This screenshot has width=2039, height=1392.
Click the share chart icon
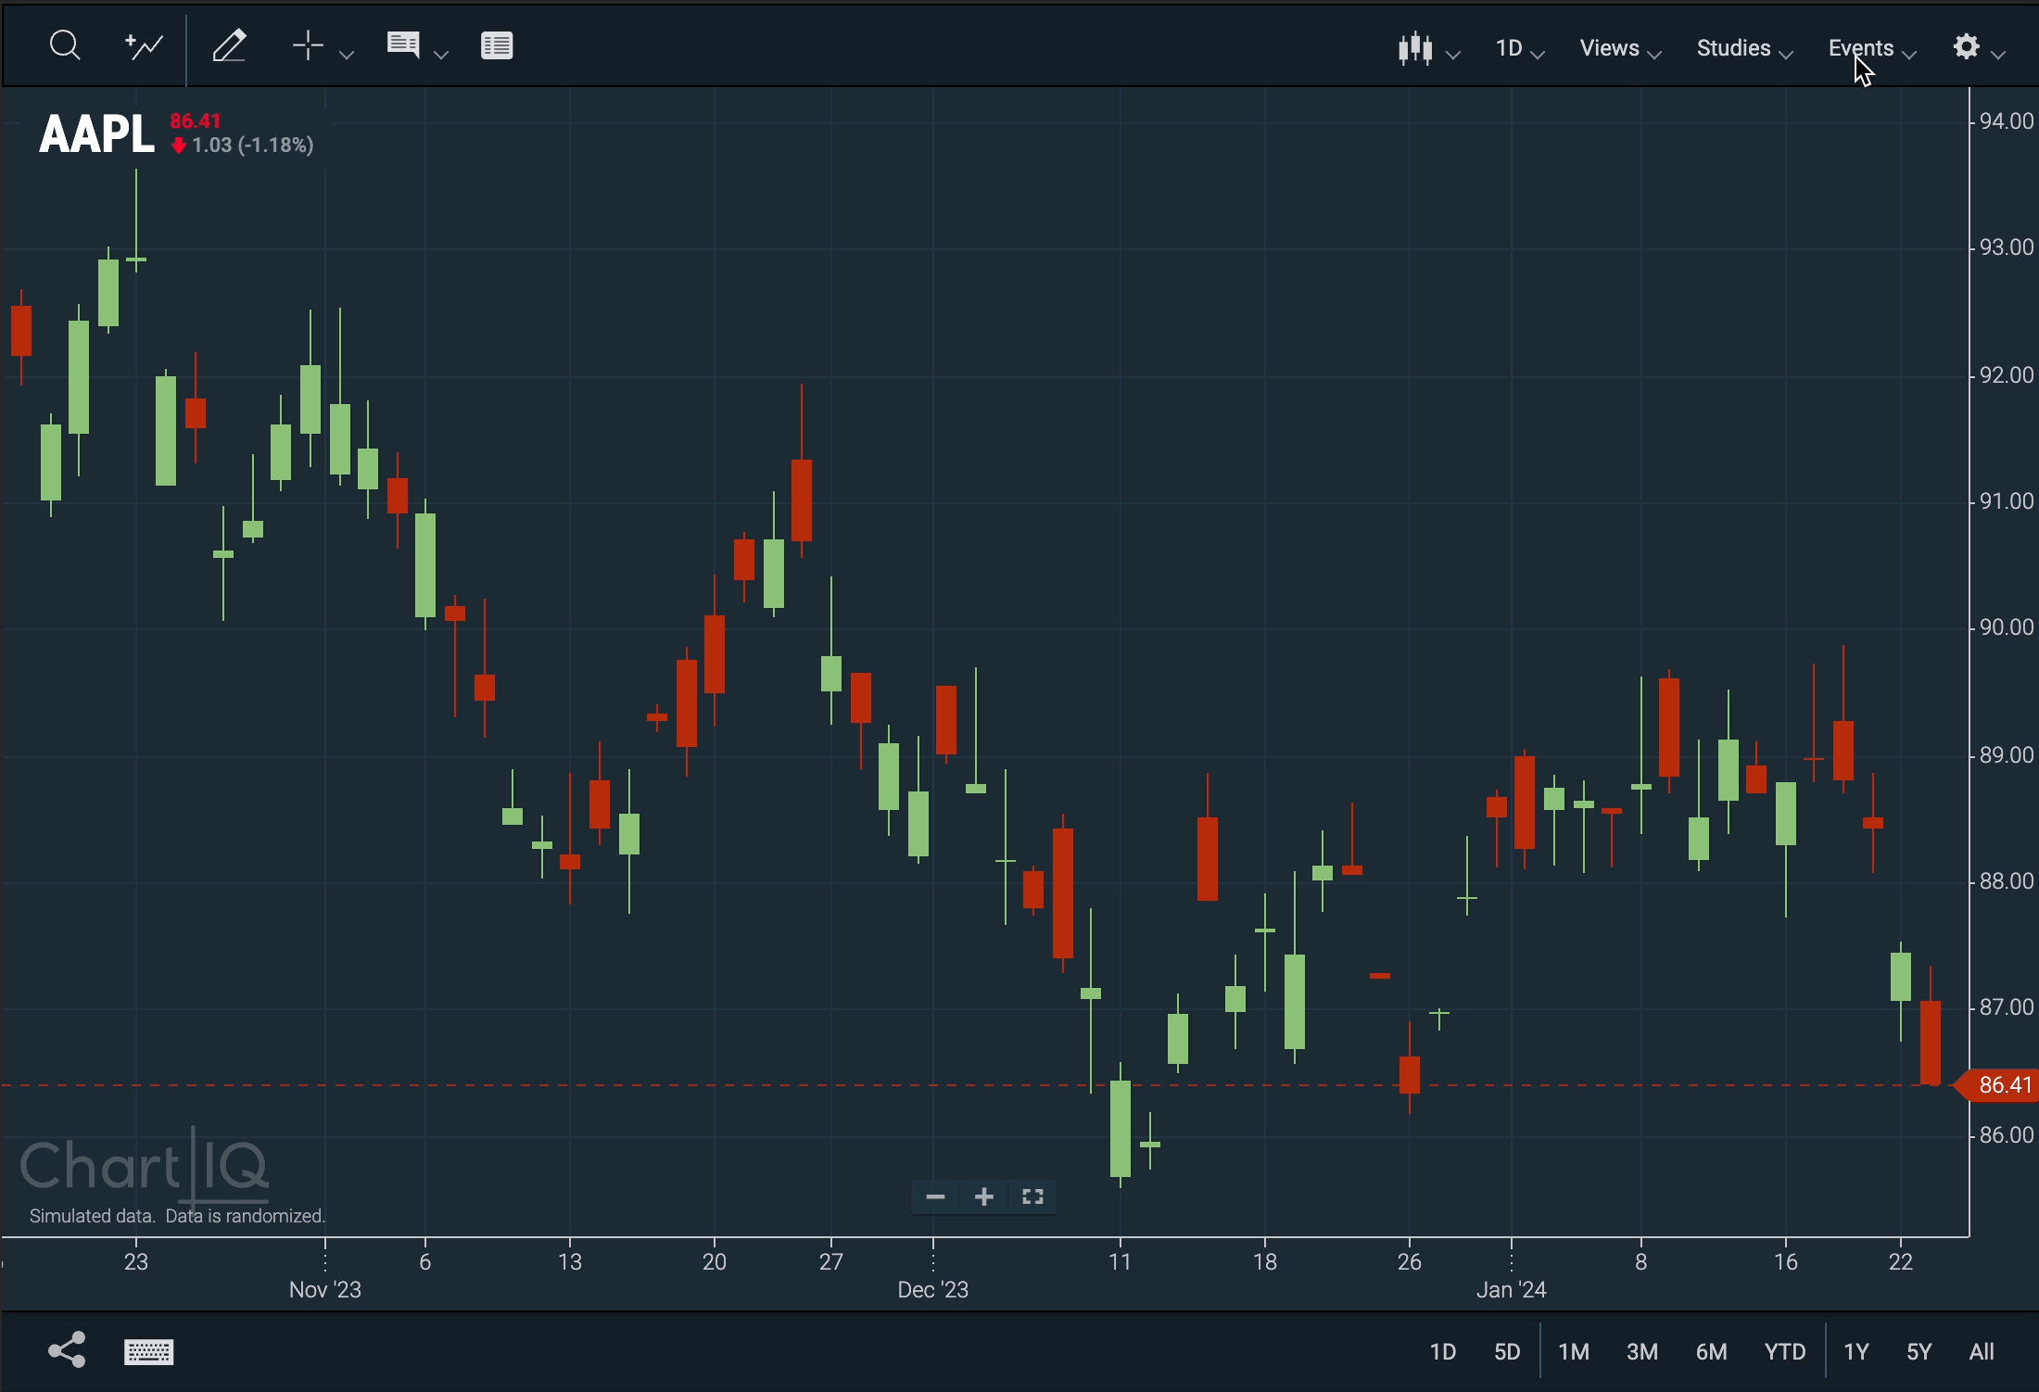coord(67,1350)
